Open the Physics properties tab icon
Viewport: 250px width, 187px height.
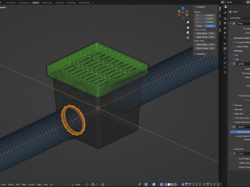point(225,58)
